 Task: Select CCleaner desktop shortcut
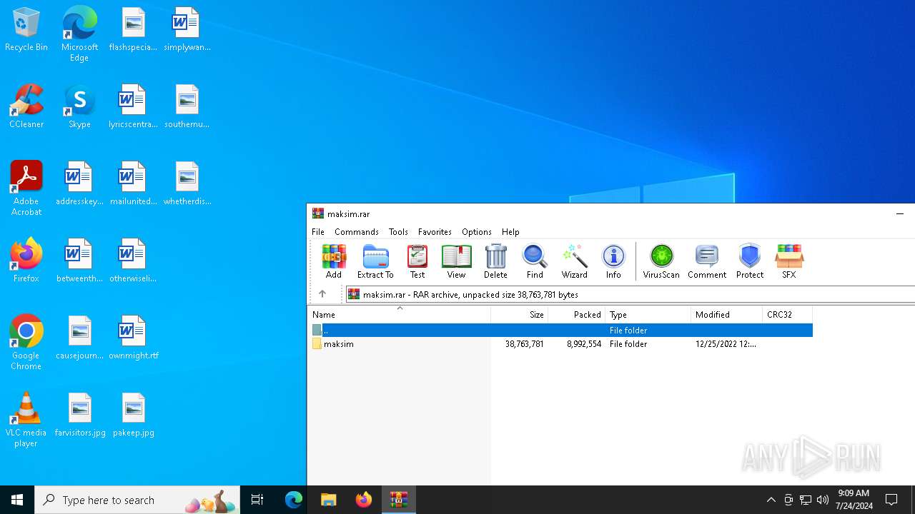tap(26, 106)
